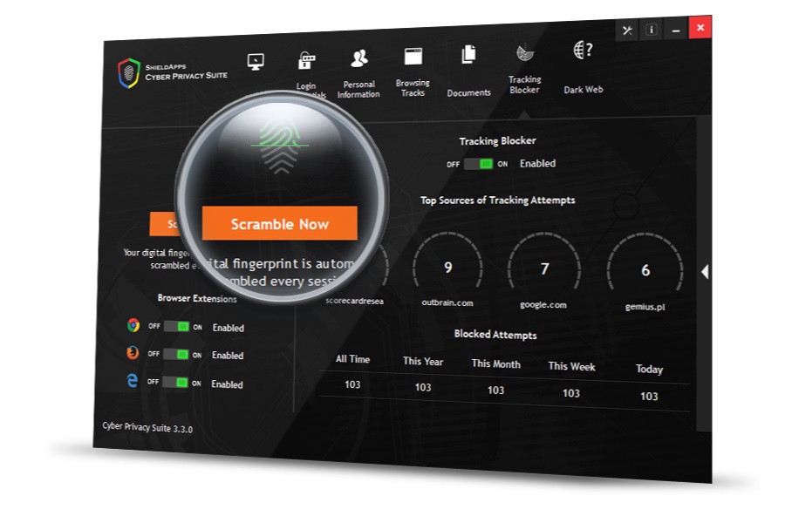
Task: Click the Edge browser icon
Action: pos(132,381)
